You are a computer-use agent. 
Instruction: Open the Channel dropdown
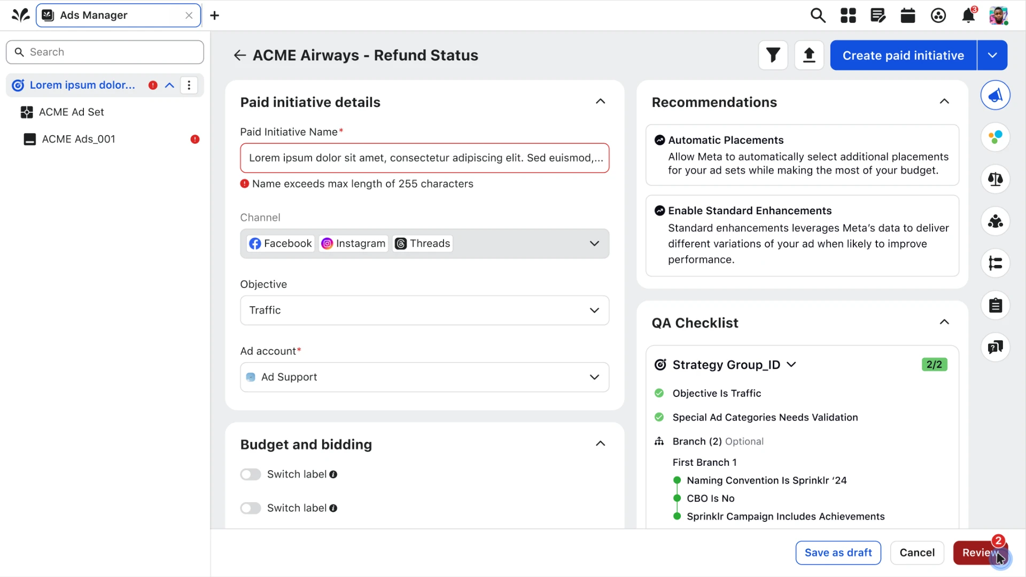point(425,244)
